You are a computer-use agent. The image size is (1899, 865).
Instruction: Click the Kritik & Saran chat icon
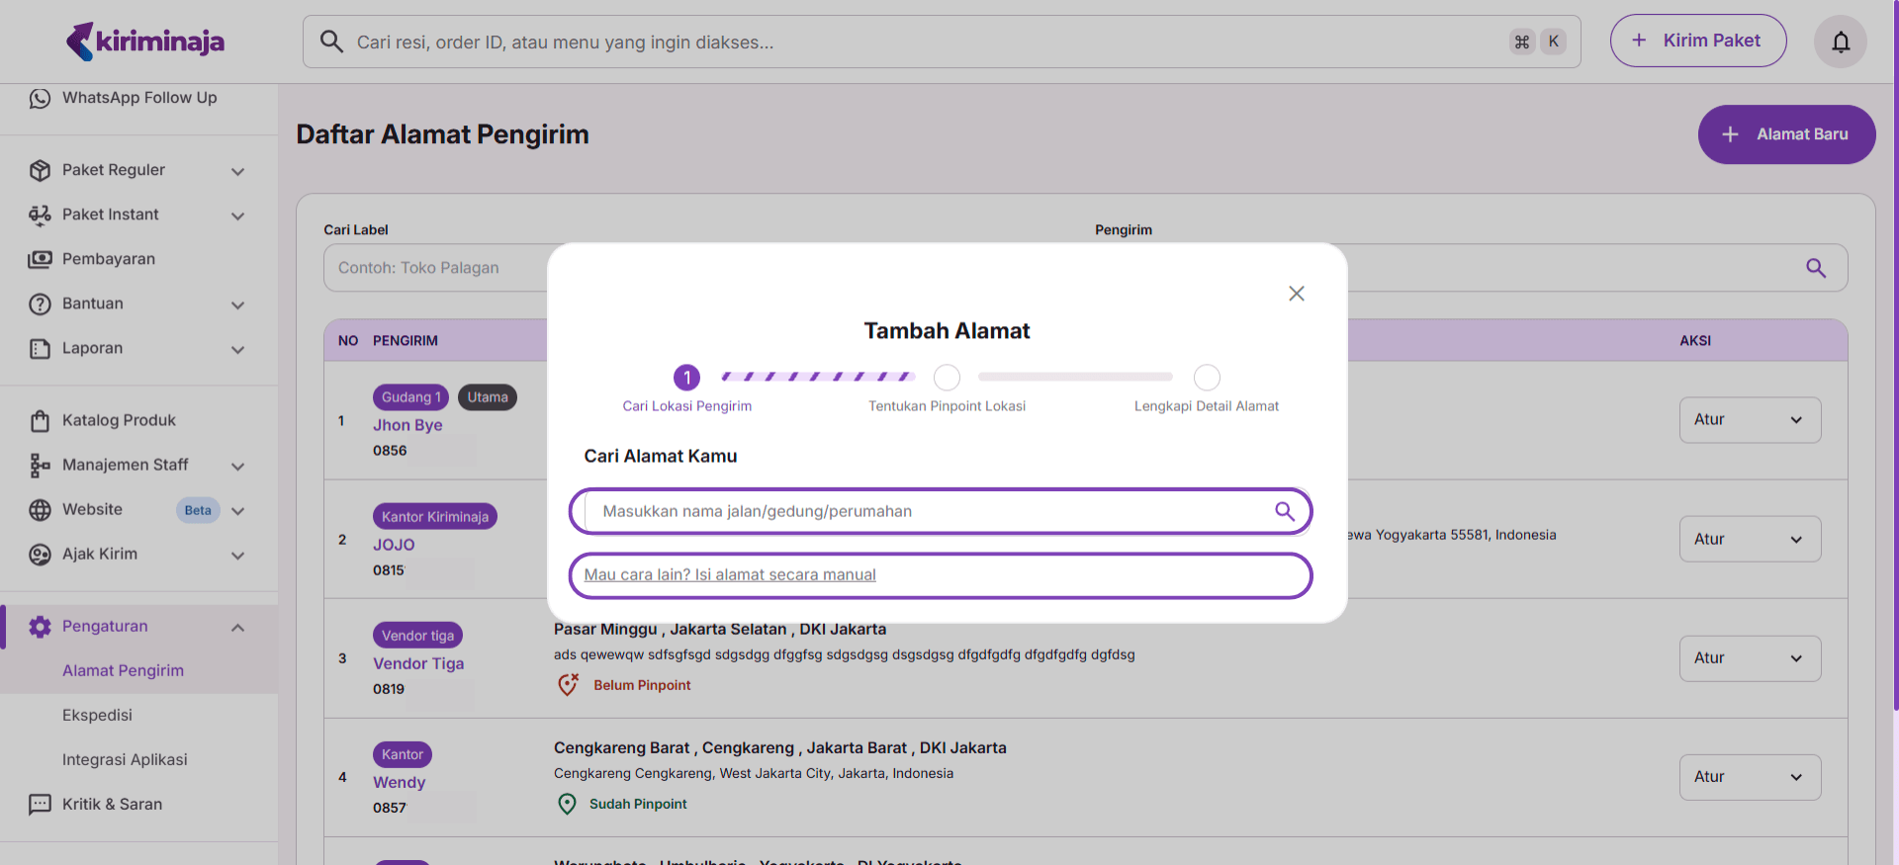click(x=40, y=805)
